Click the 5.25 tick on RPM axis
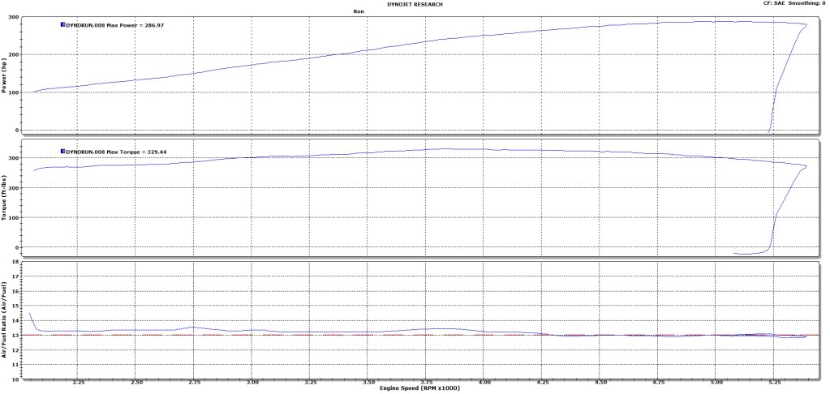 pos(774,382)
